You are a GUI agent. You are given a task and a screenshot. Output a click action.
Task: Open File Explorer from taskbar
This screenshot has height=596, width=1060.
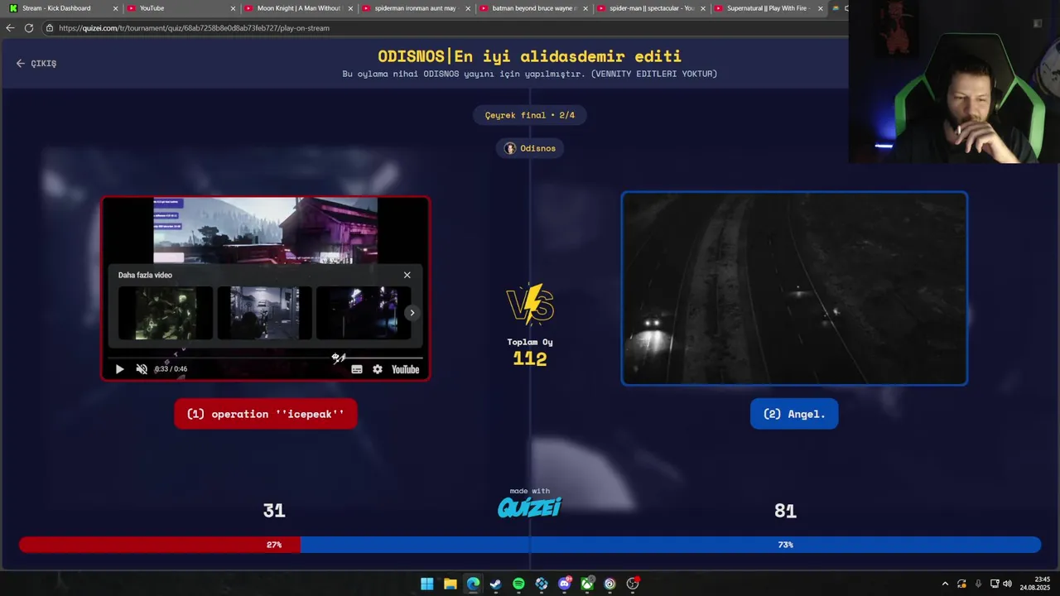pyautogui.click(x=450, y=584)
